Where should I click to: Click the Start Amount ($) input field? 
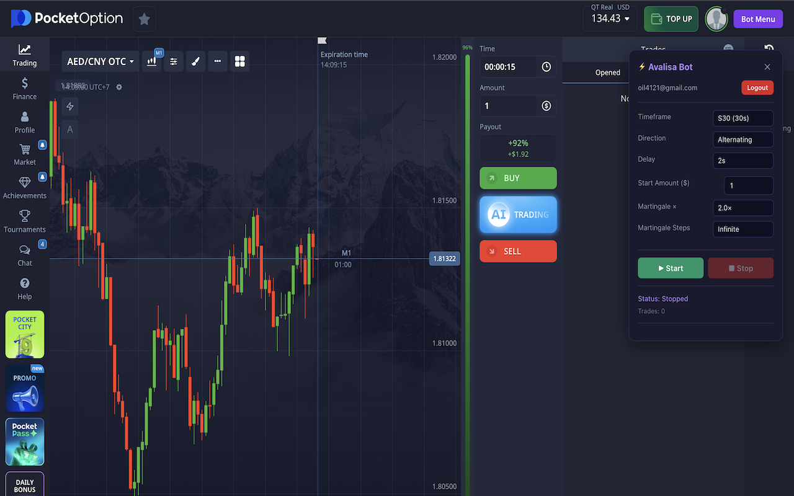pos(749,185)
